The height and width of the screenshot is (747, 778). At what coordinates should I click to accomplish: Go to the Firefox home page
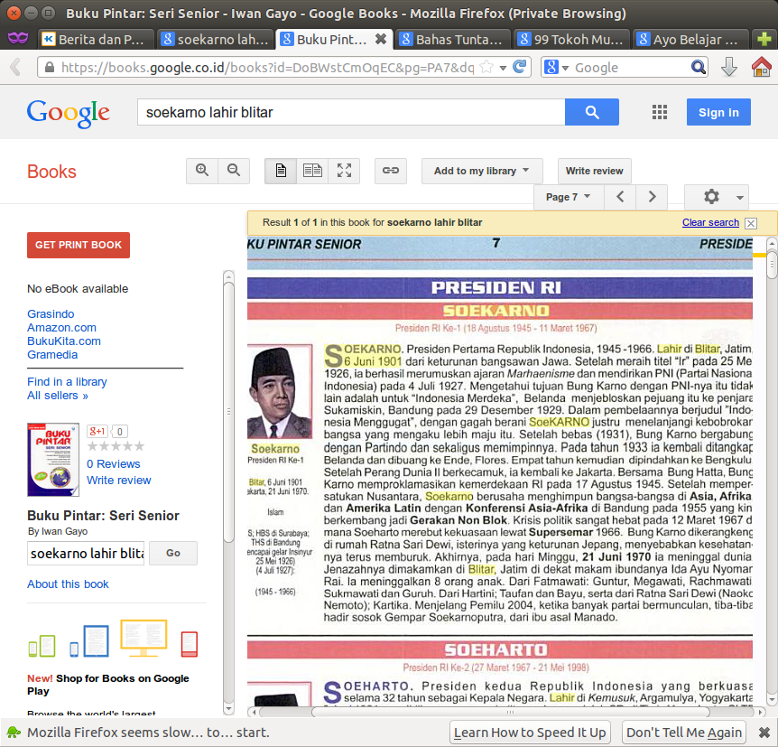coord(761,67)
